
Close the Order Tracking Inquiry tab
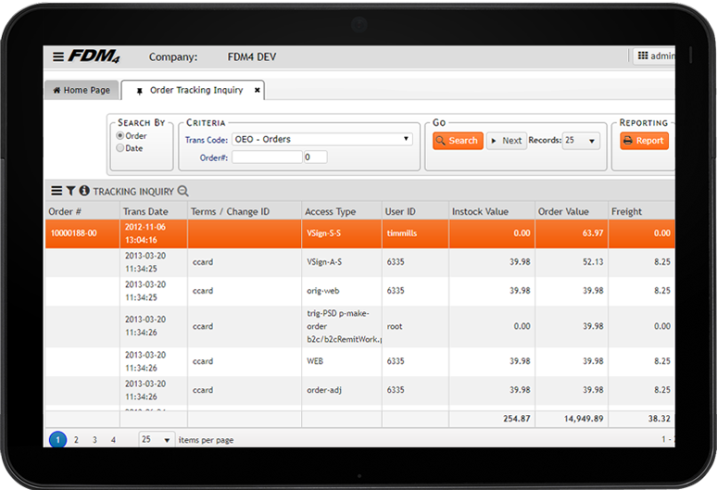click(258, 90)
